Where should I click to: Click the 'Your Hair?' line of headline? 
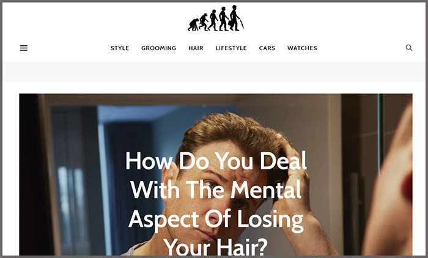tap(216, 247)
